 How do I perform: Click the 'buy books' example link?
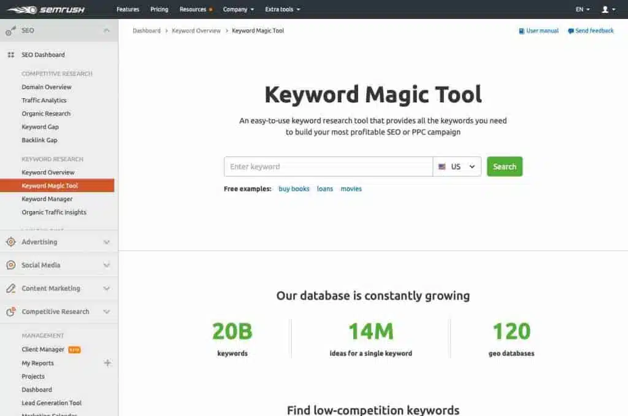(x=294, y=189)
